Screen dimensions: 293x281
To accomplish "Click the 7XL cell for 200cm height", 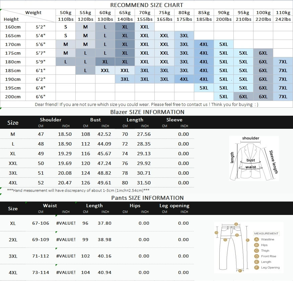I will click(283, 97).
